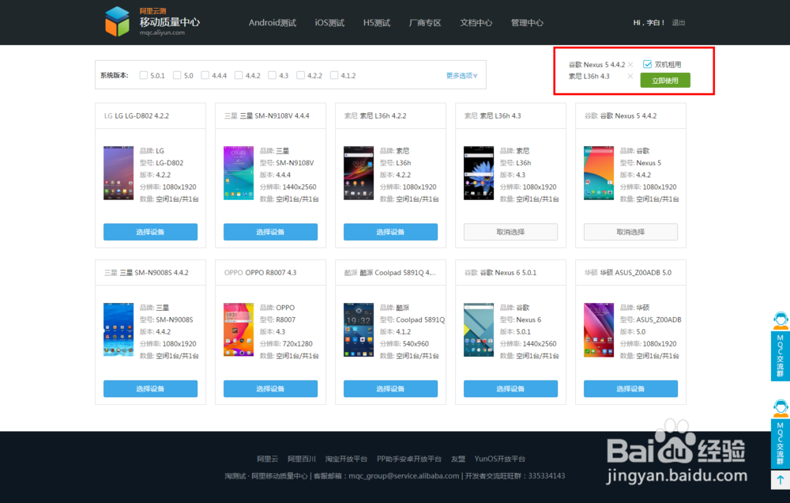The height and width of the screenshot is (503, 790).
Task: Remove 谷歌 Nexus 5 4.4.2 with its X icon
Action: pyautogui.click(x=630, y=65)
